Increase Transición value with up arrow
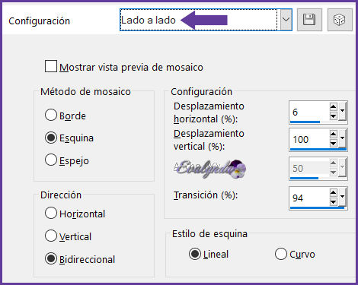358x285 pixels. [x=333, y=192]
